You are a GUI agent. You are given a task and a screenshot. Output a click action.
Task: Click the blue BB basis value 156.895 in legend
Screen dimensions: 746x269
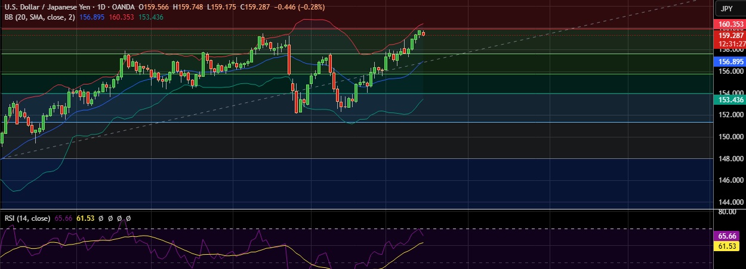click(92, 17)
